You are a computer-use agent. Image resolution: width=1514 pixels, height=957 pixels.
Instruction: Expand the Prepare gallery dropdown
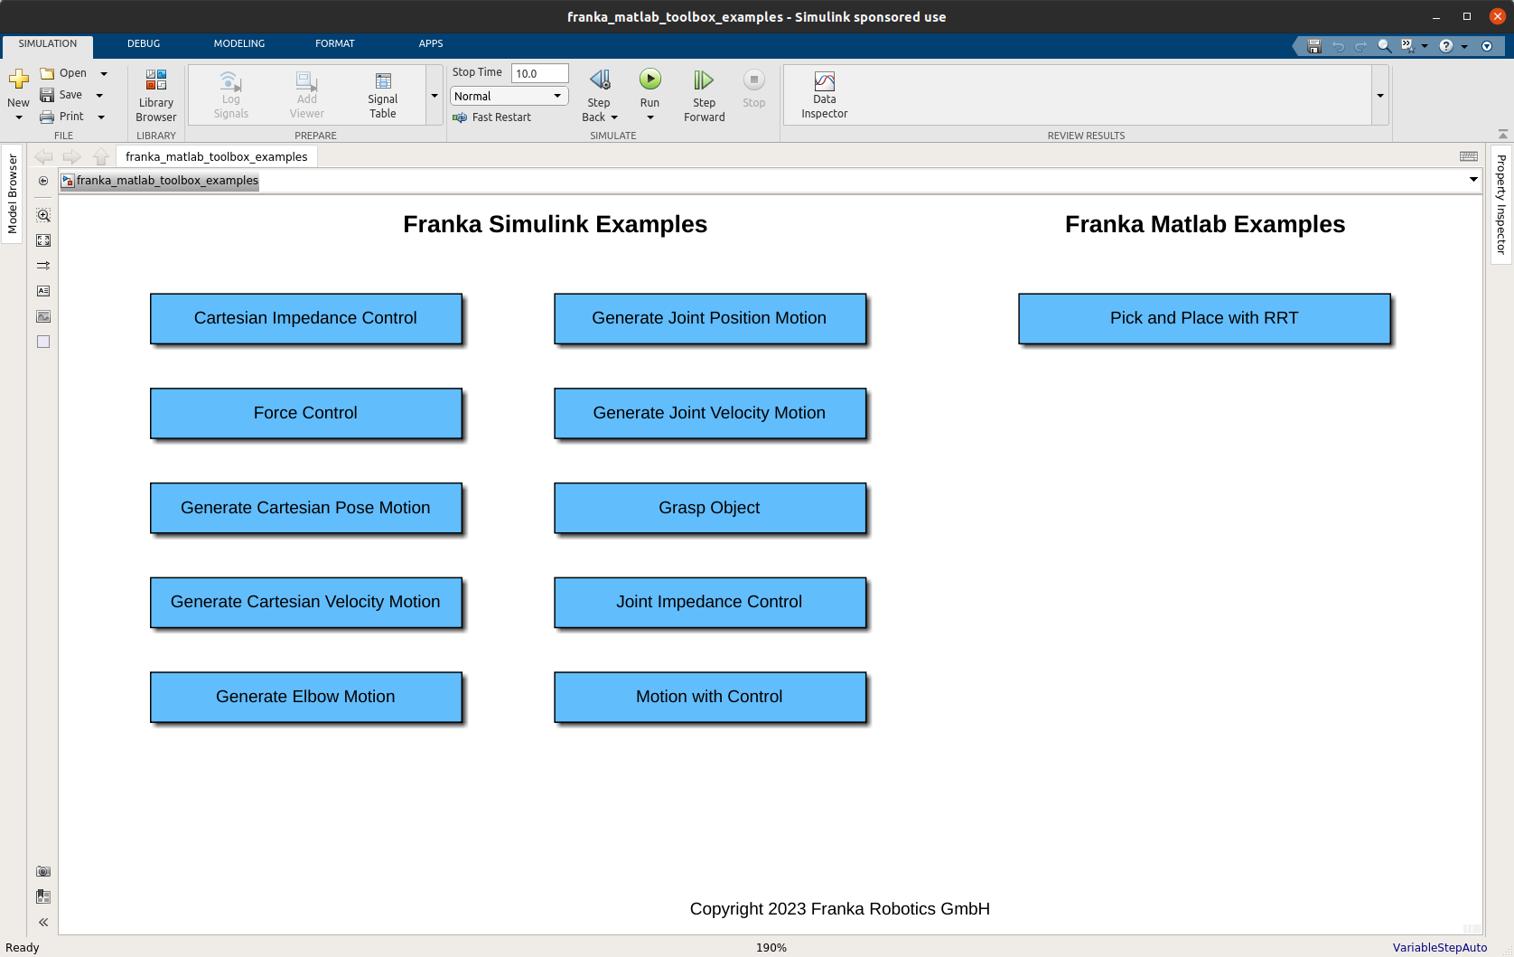435,95
